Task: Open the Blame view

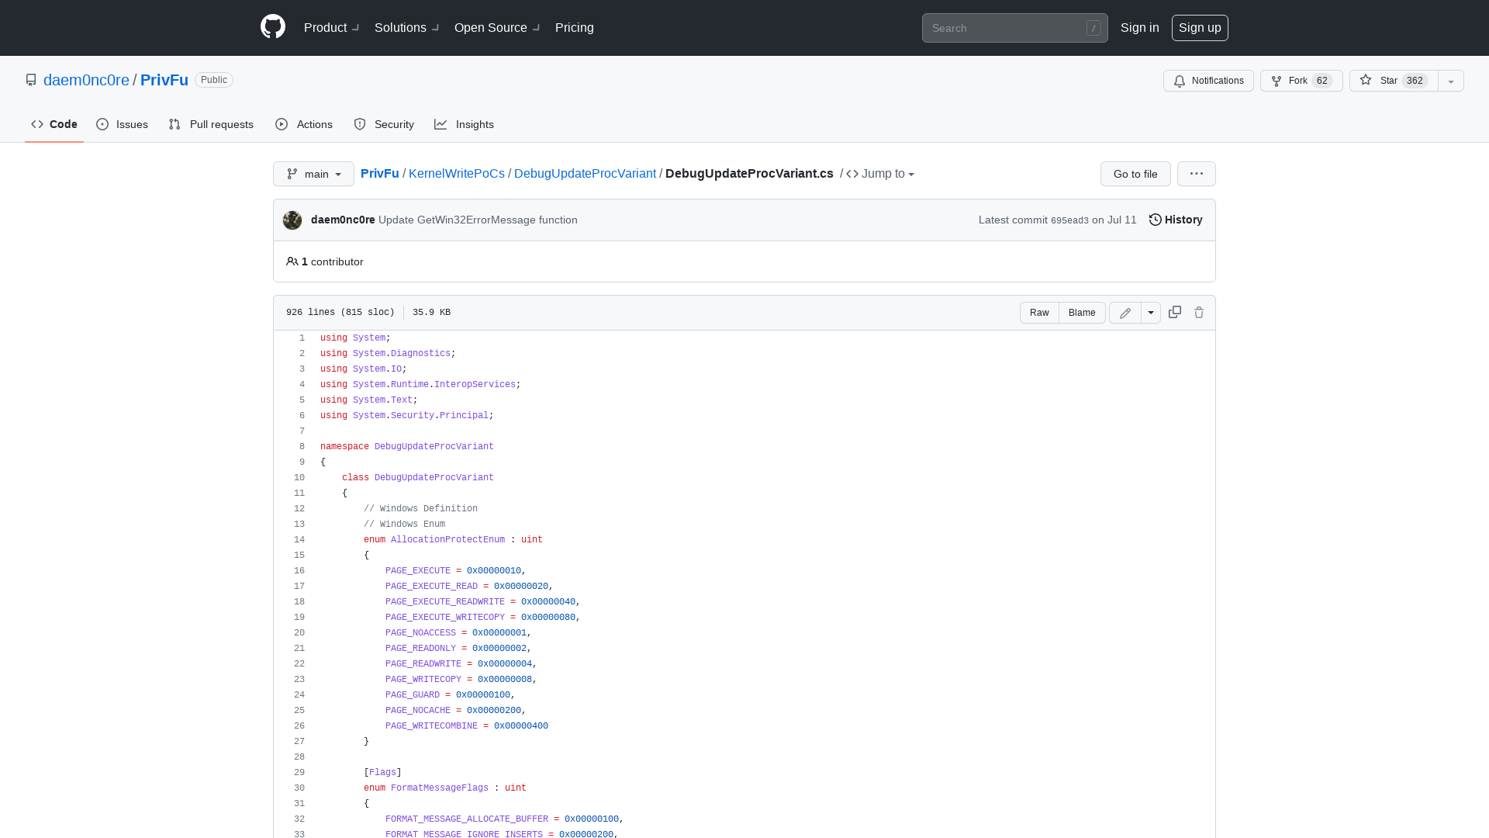Action: point(1082,313)
